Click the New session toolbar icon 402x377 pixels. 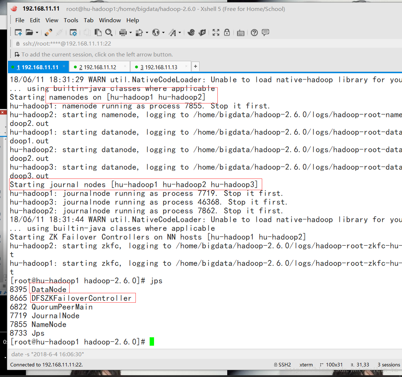coord(18,32)
